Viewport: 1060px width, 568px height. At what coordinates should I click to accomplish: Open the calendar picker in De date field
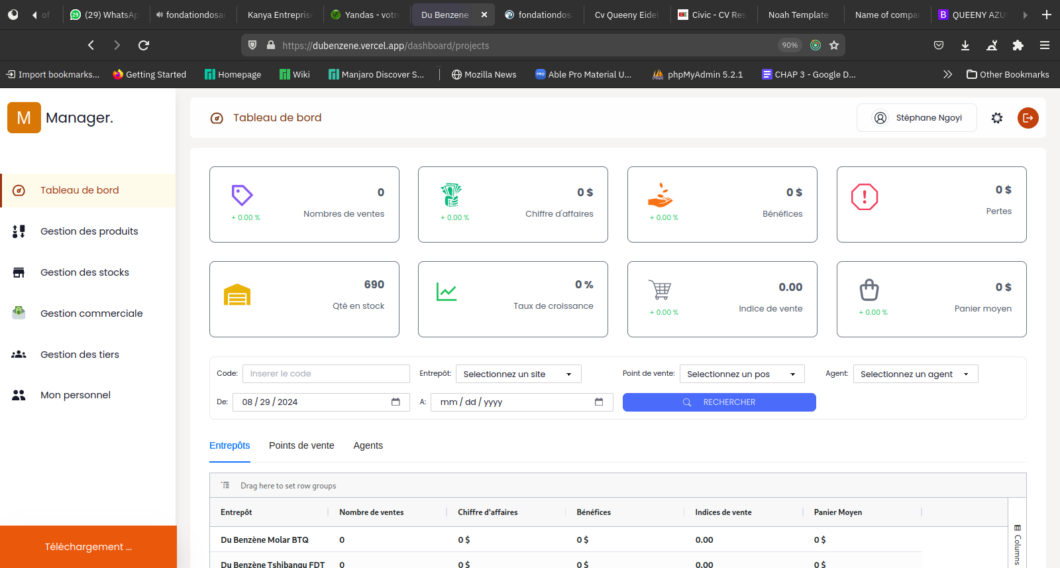click(x=396, y=402)
